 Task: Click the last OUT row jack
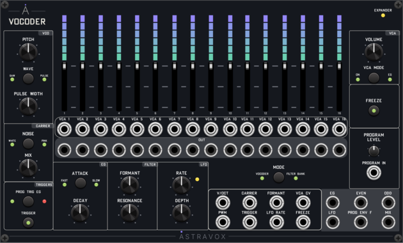click(x=339, y=150)
